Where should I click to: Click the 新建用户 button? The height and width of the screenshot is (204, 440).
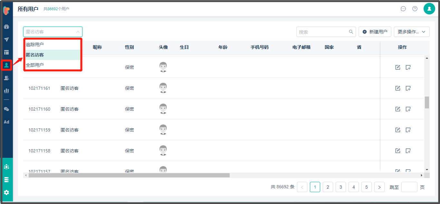click(375, 32)
